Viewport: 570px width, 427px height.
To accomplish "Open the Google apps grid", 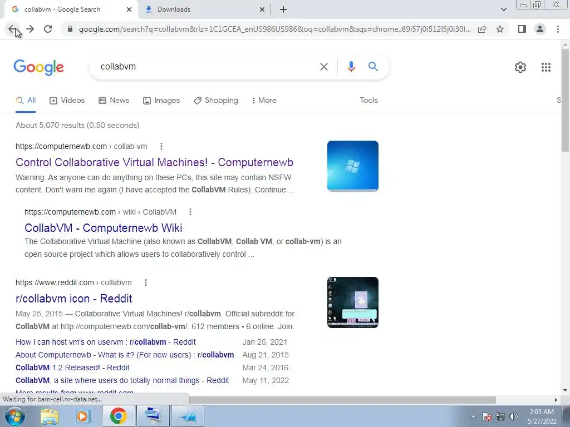I will (546, 67).
